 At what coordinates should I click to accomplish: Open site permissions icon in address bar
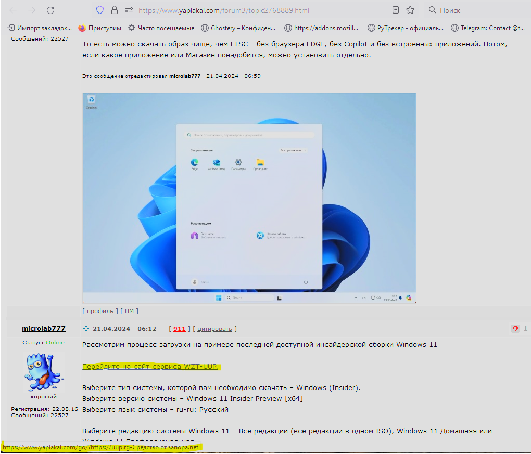(x=129, y=10)
